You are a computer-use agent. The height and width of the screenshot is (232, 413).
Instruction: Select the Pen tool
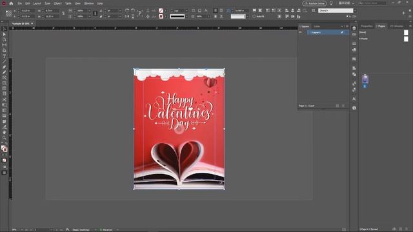click(5, 67)
